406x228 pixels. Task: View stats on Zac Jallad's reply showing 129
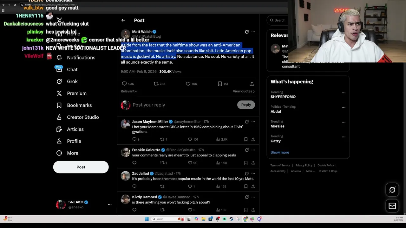tap(221, 186)
